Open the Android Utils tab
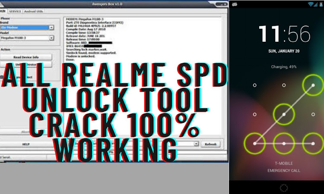The width and height of the screenshot is (324, 194). point(33,11)
